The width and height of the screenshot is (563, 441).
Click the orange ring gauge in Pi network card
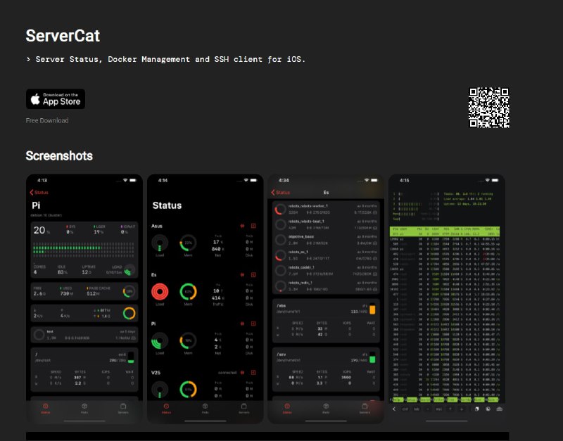click(129, 313)
